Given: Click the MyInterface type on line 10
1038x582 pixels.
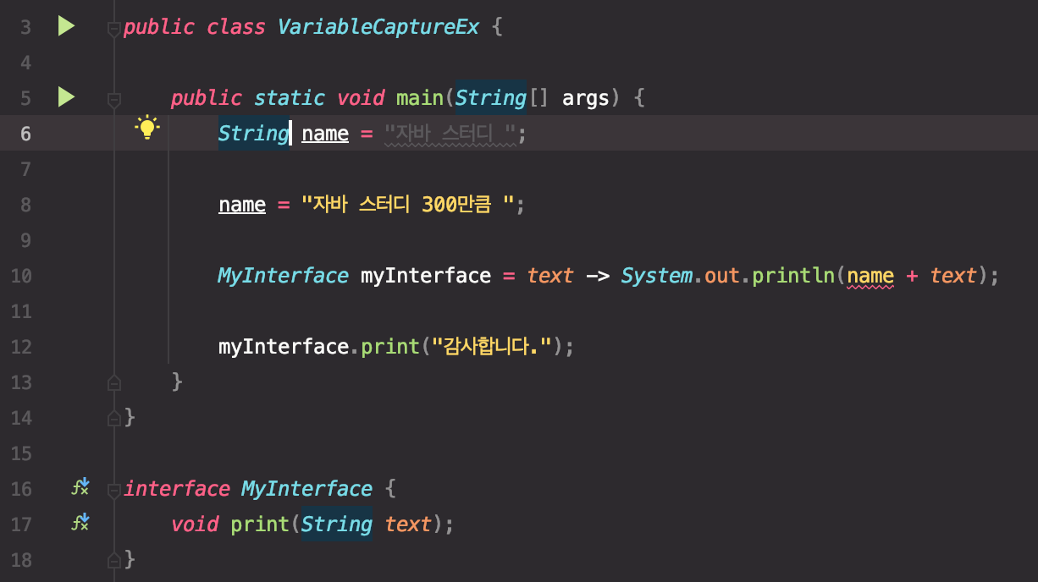Looking at the screenshot, I should coord(283,276).
